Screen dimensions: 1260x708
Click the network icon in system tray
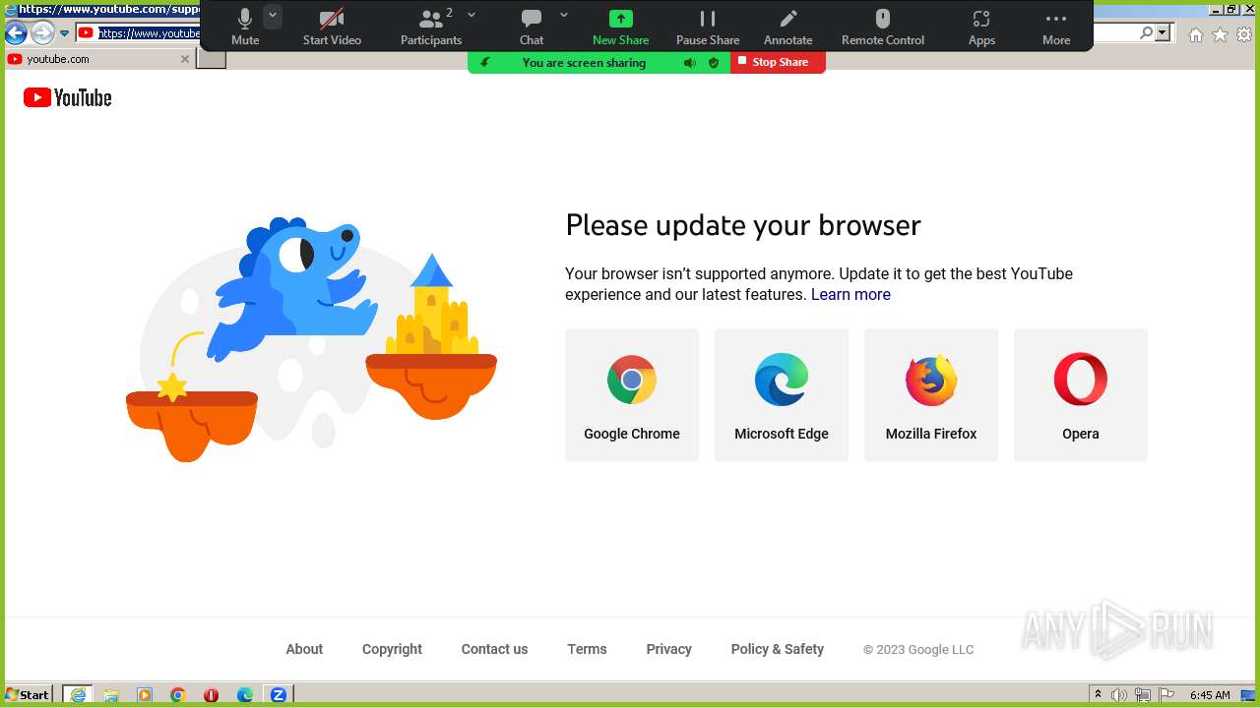click(1143, 695)
